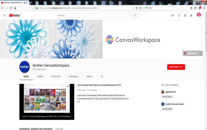Click PLAY ALL for Installation playlist
The image size is (207, 130).
point(59,129)
